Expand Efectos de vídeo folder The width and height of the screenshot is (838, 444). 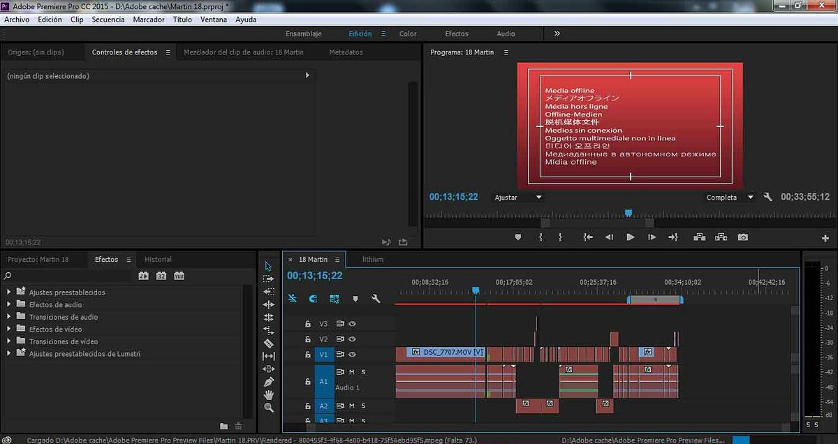[x=8, y=329]
